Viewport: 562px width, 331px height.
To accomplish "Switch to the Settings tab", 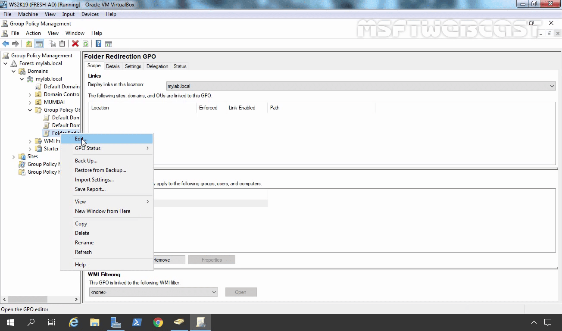I will click(x=133, y=66).
